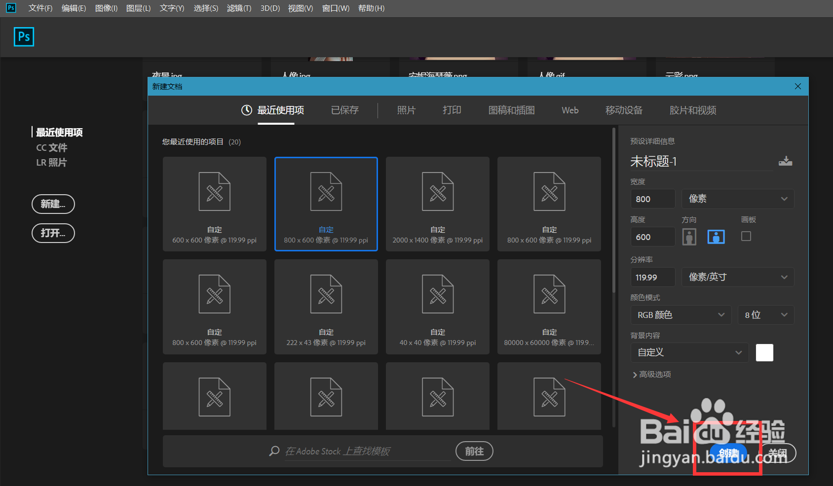The image size is (833, 486).
Task: Open the 窗口(W) menu
Action: coord(336,8)
